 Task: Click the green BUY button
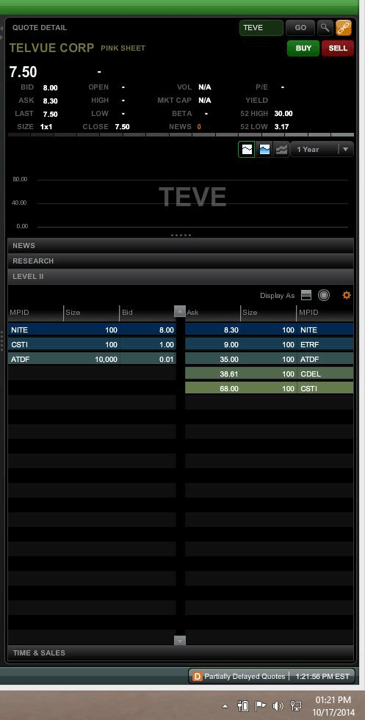pos(303,48)
